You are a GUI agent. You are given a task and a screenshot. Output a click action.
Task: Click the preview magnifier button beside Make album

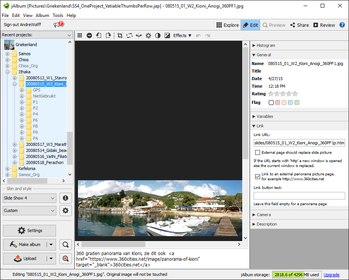click(x=65, y=244)
